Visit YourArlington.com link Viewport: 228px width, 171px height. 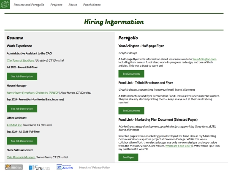pos(204,59)
